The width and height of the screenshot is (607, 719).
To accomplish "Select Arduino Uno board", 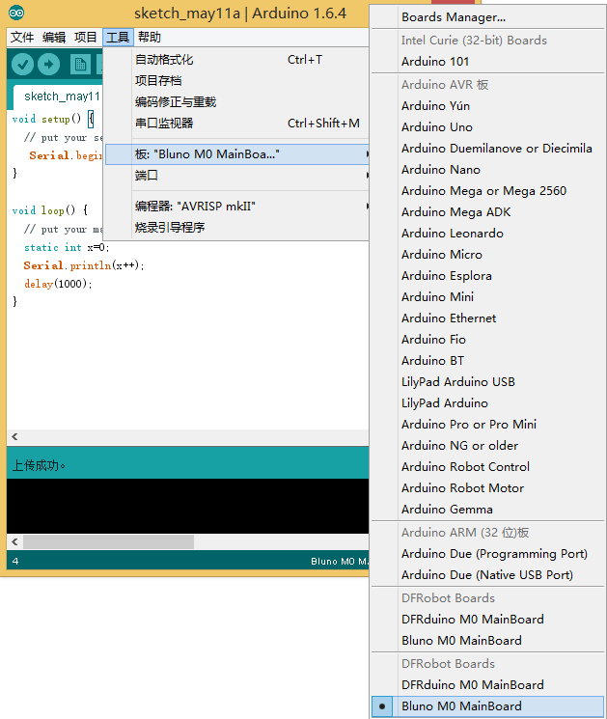I will [487, 127].
